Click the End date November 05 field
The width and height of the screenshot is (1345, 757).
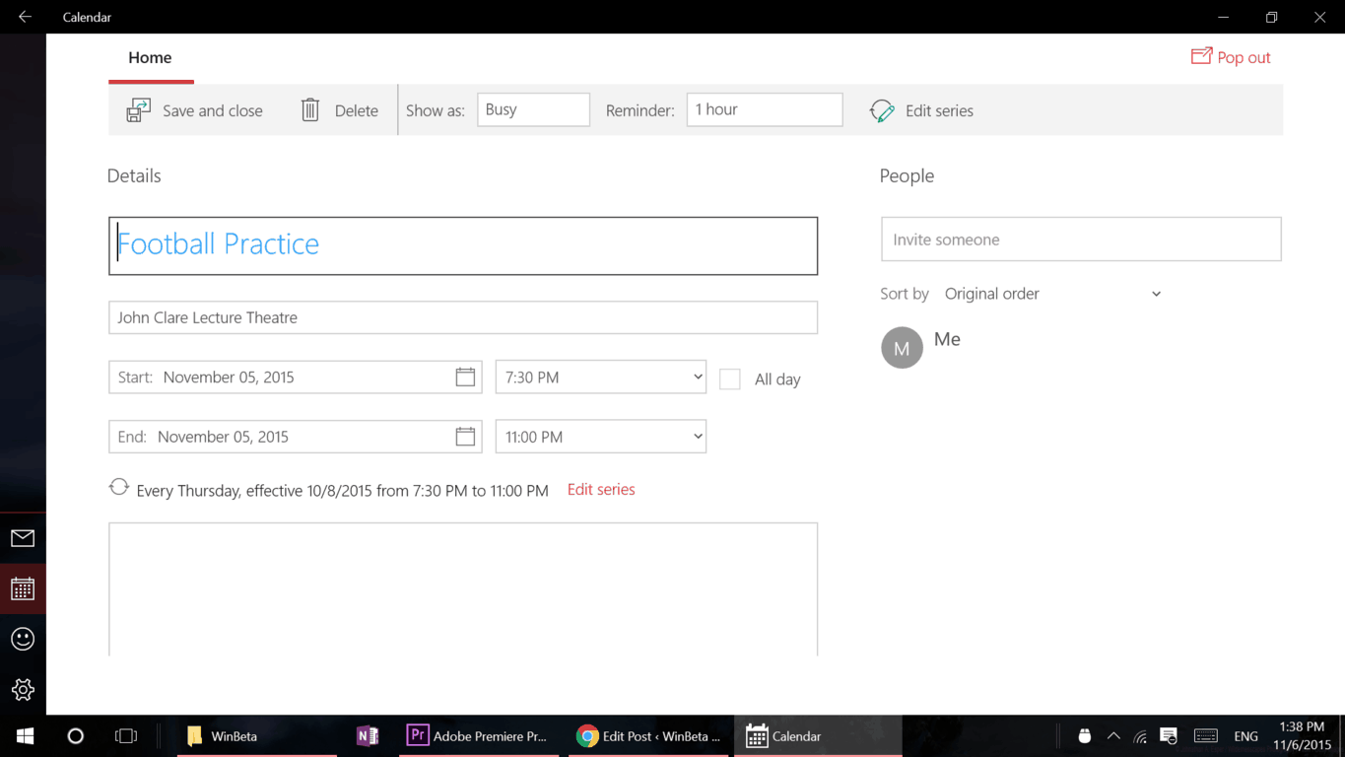tap(296, 437)
